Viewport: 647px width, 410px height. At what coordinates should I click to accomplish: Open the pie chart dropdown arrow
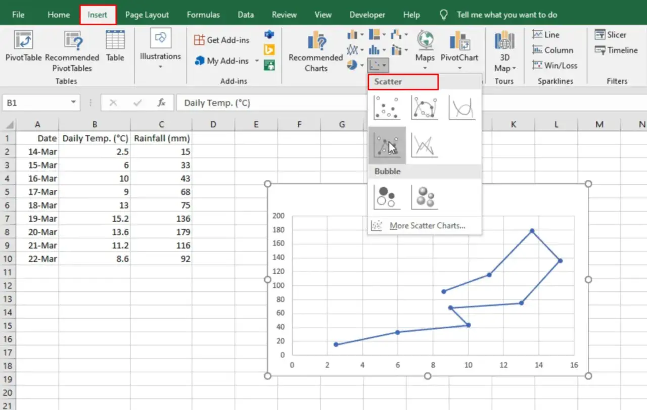coord(362,65)
